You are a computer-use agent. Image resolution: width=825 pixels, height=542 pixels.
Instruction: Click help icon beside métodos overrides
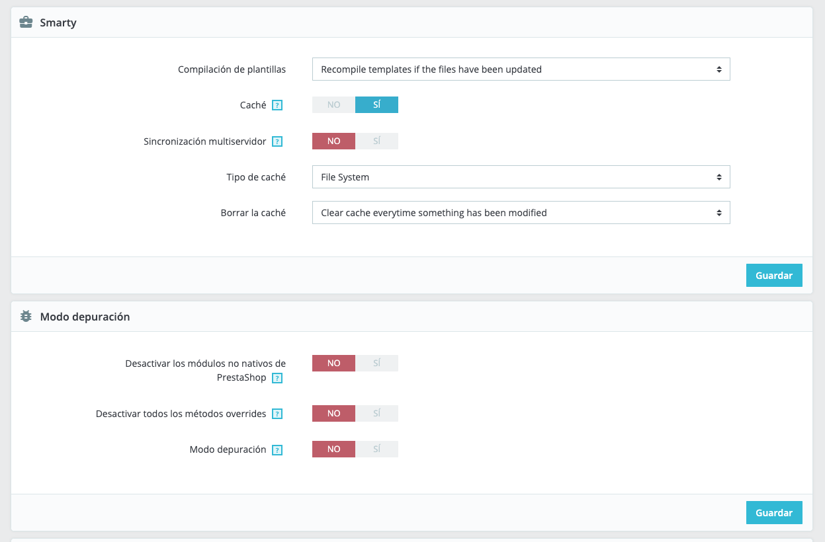coord(278,414)
